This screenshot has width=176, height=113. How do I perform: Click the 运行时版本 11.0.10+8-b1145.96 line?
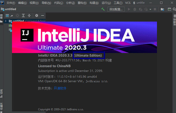67,77
